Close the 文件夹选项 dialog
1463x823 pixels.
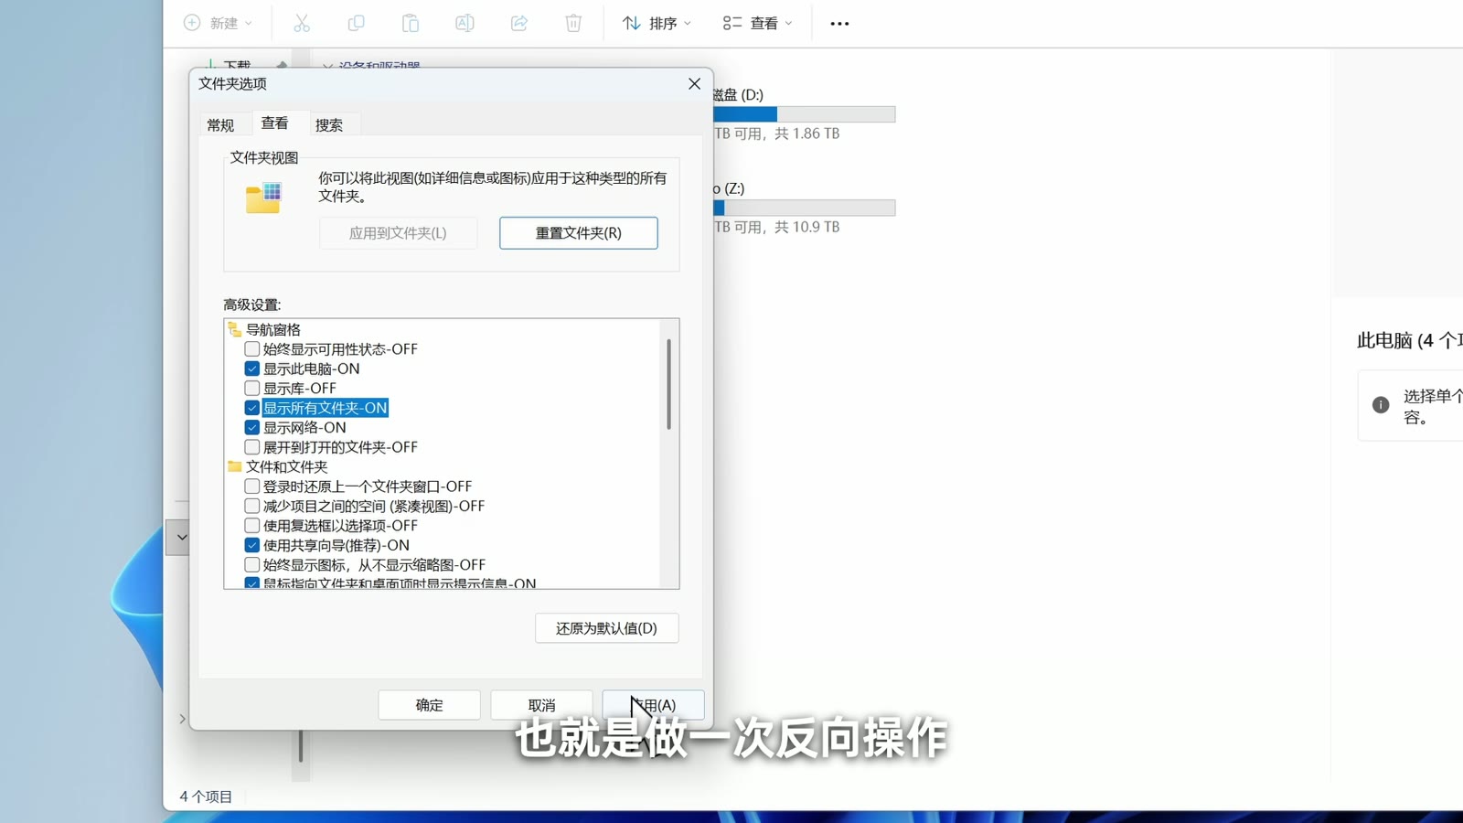point(694,84)
